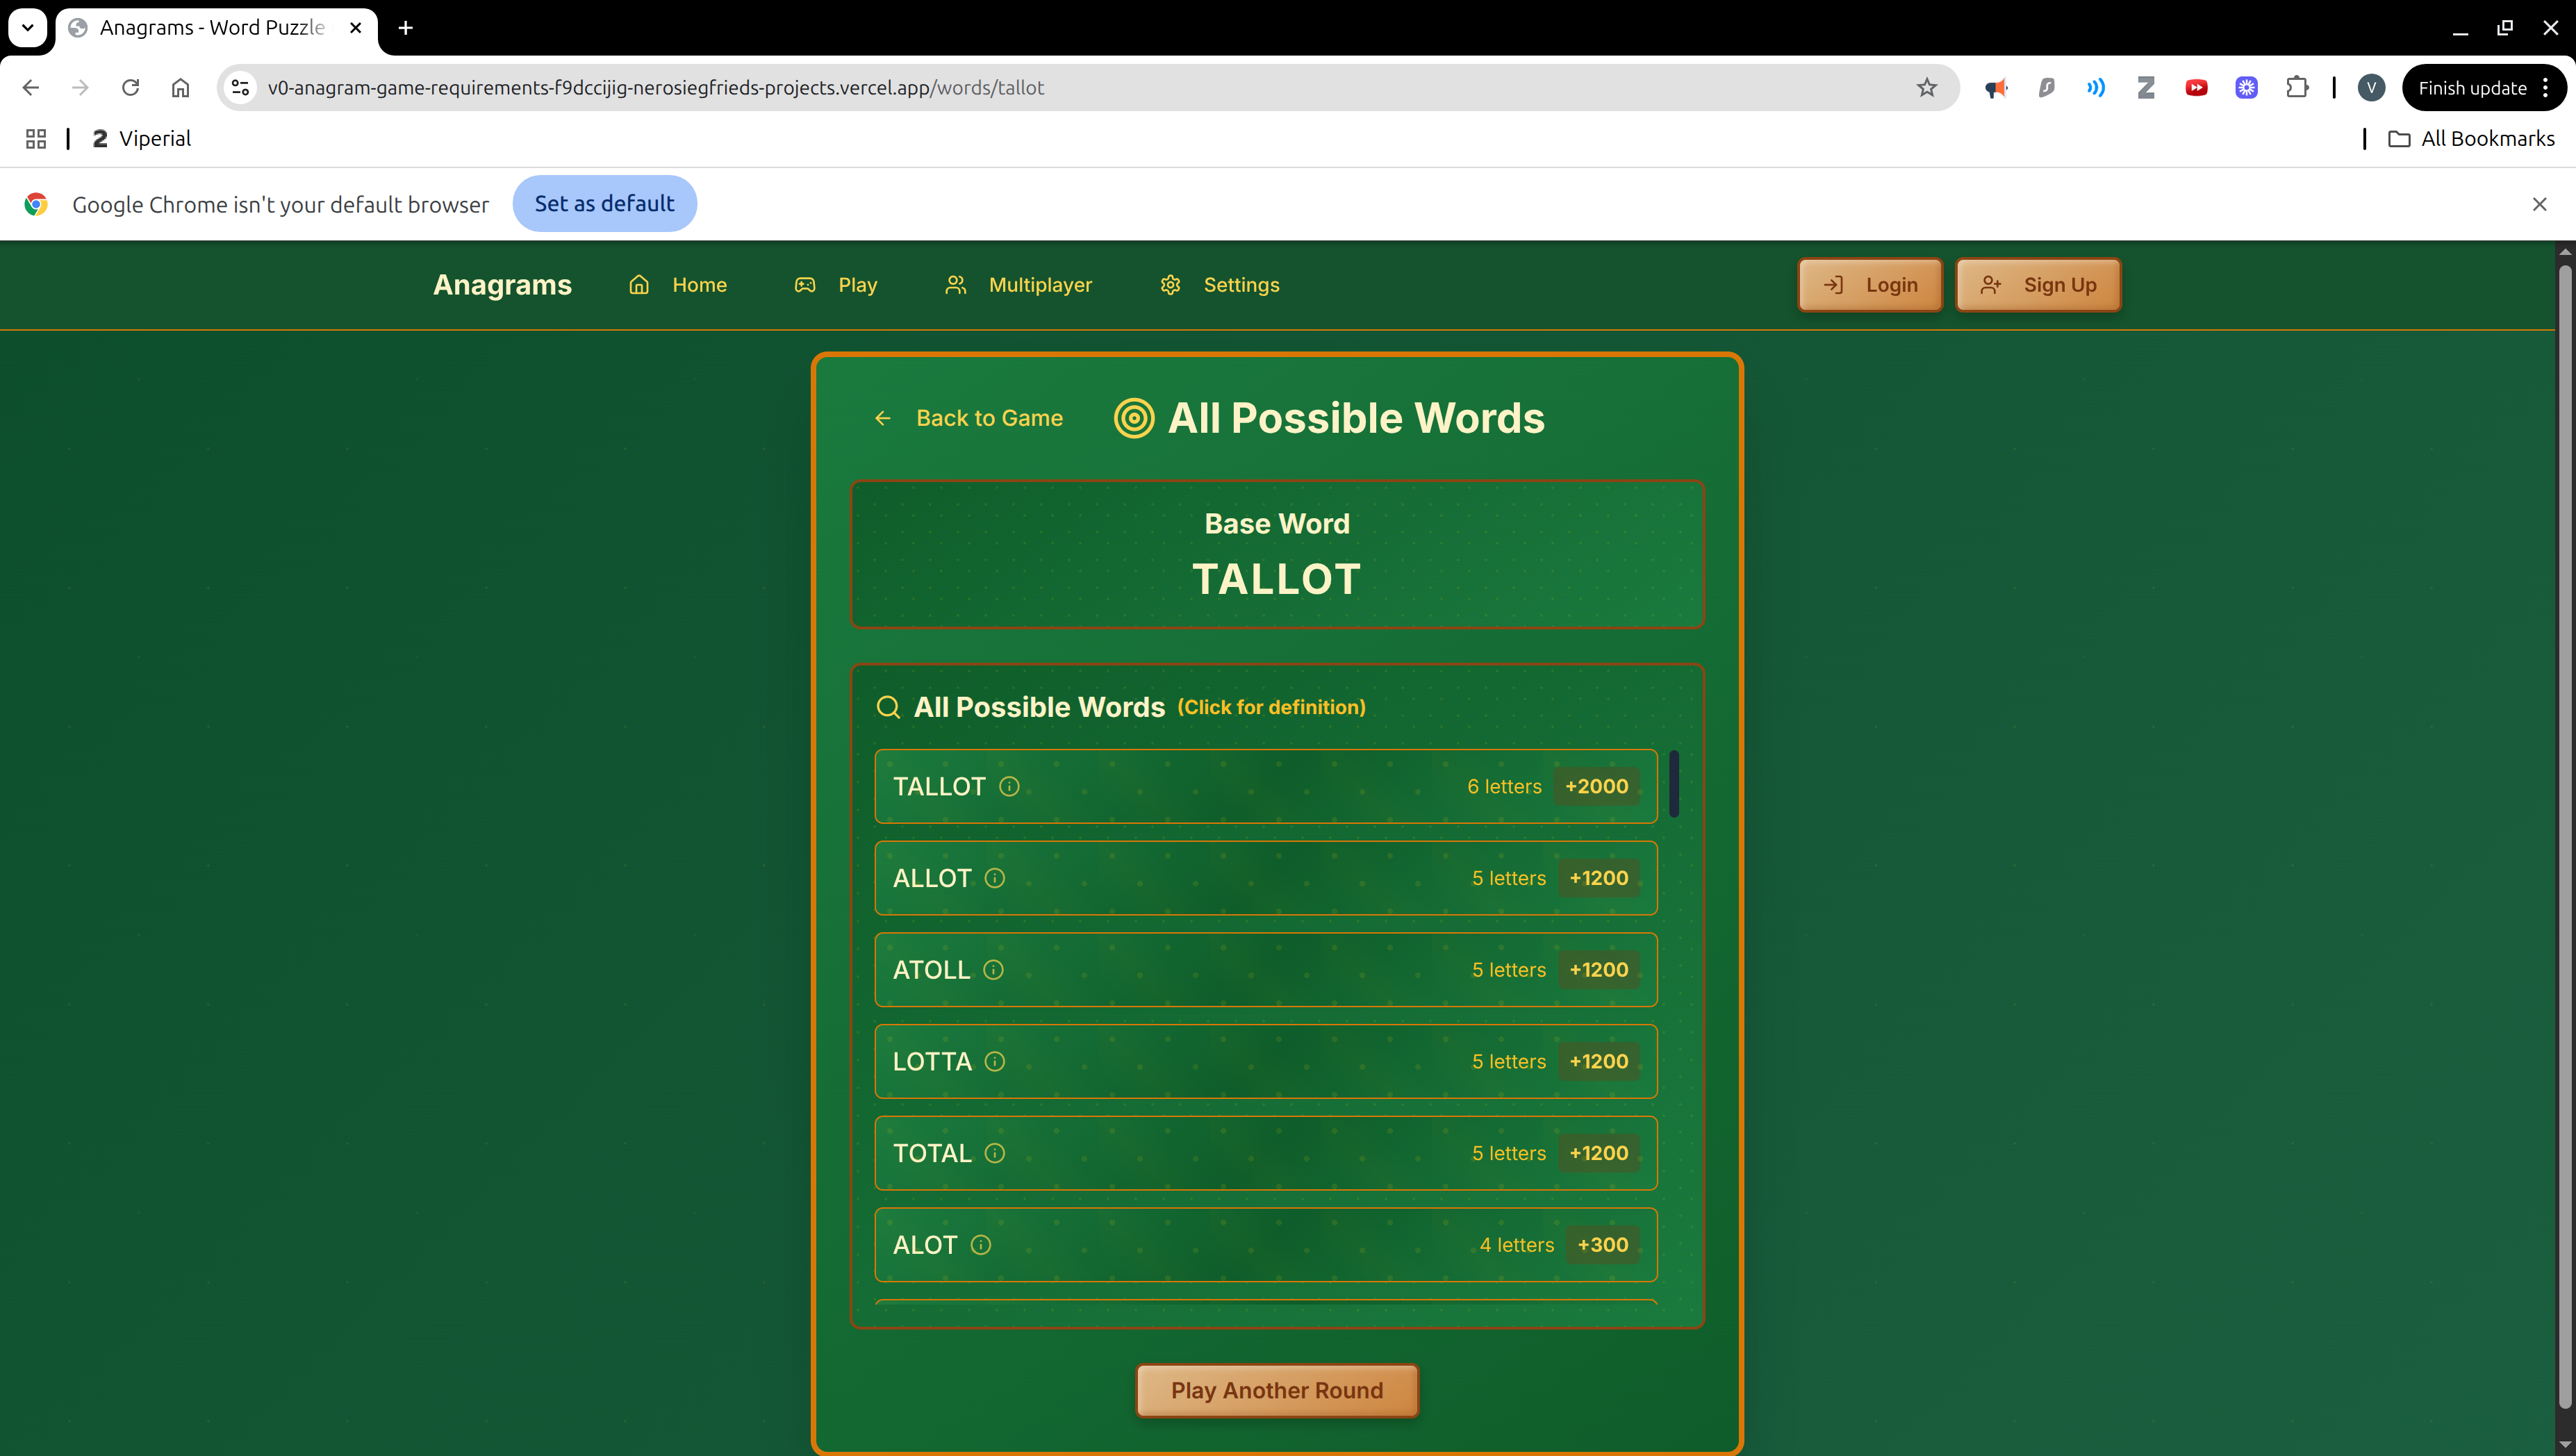The height and width of the screenshot is (1456, 2576).
Task: Open the Chrome profile avatar menu
Action: pyautogui.click(x=2370, y=88)
